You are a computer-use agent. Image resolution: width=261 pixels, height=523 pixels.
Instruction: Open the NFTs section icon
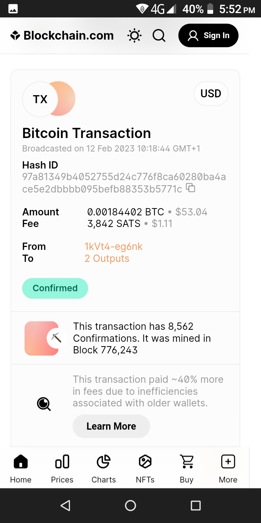click(x=145, y=469)
